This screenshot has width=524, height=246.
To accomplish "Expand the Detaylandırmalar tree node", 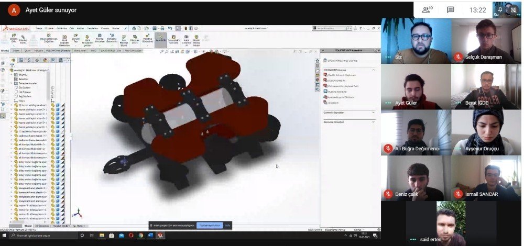I will [x=11, y=83].
